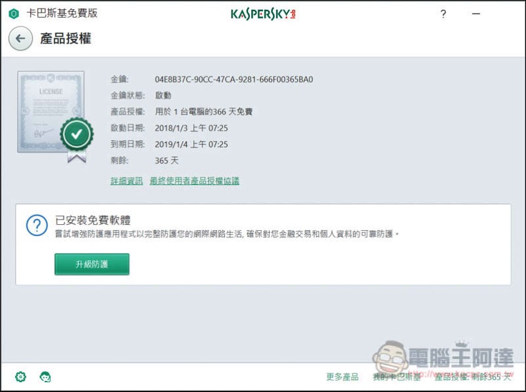Click the blue question mark info icon
This screenshot has width=526, height=392.
point(37,225)
